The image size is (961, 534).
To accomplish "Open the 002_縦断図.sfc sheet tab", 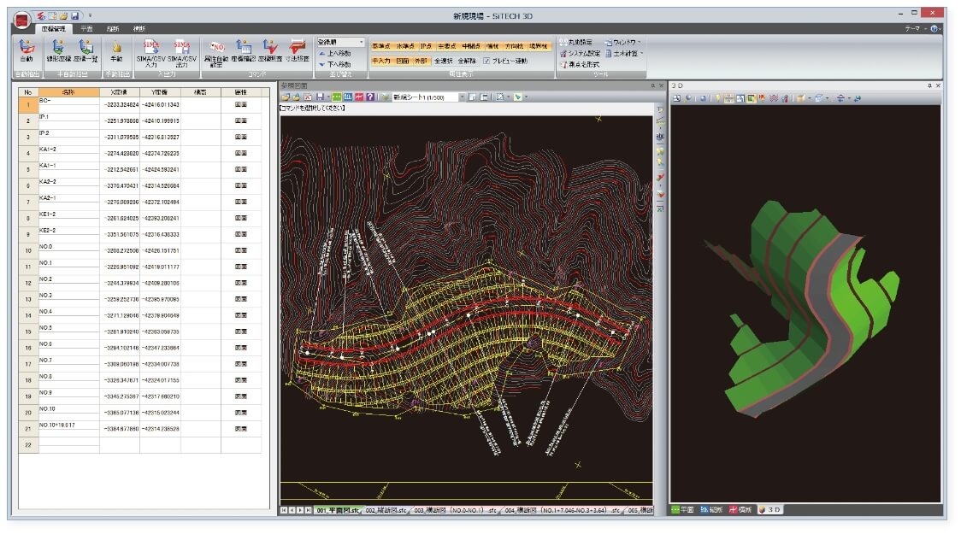I will 386,510.
